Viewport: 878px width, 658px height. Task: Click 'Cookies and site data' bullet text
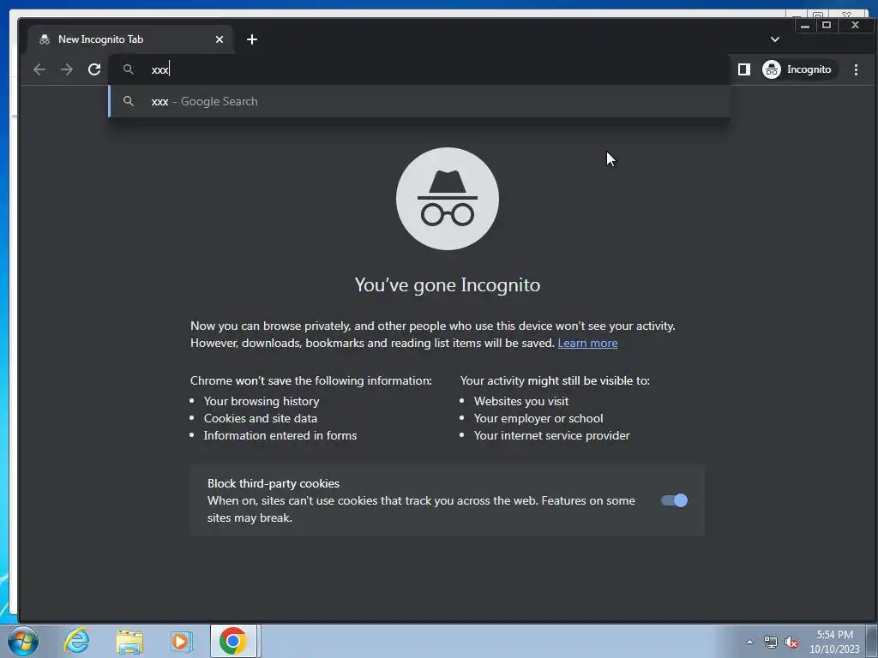pos(261,418)
